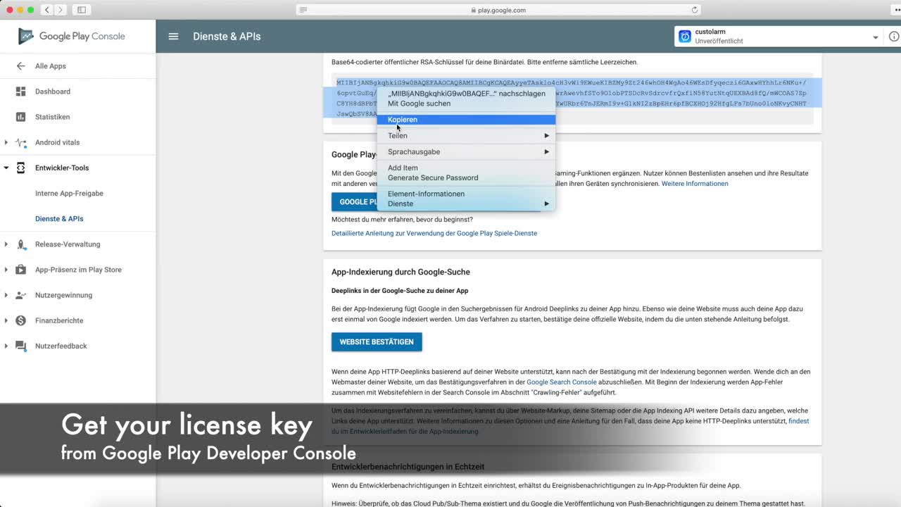901x507 pixels.
Task: Open the Teilen submenu arrow
Action: point(546,135)
